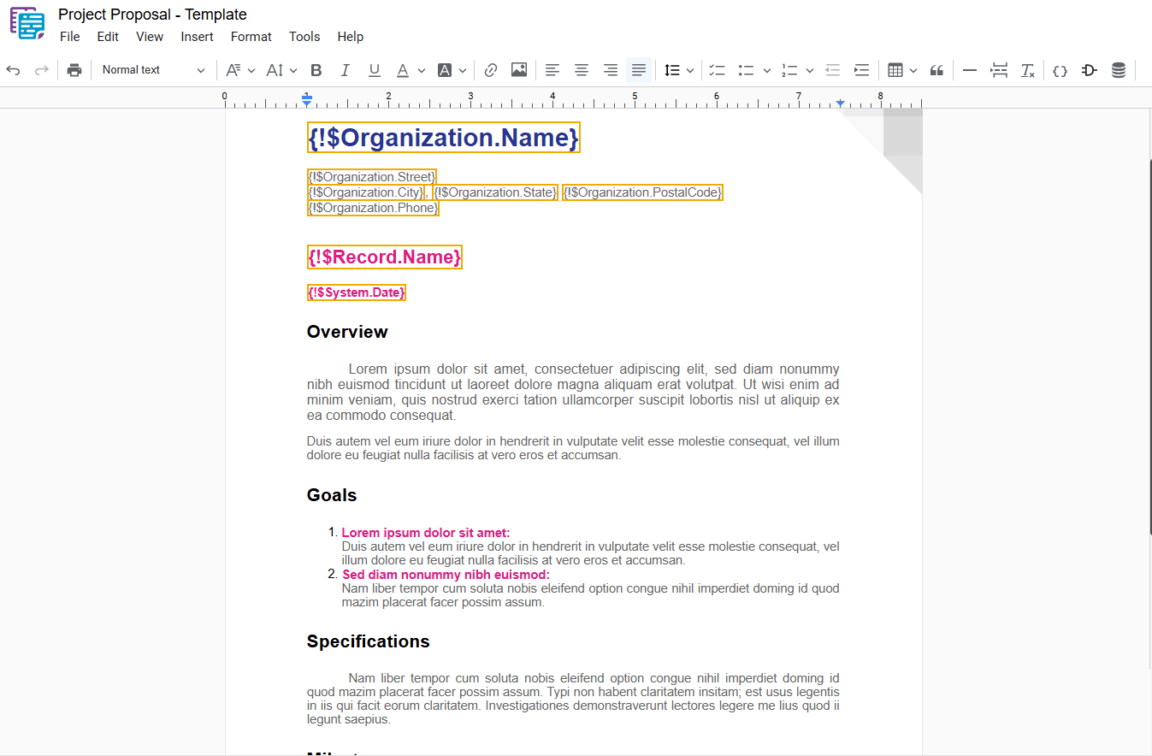The image size is (1152, 756).
Task: Print the document using the printer icon
Action: click(74, 70)
